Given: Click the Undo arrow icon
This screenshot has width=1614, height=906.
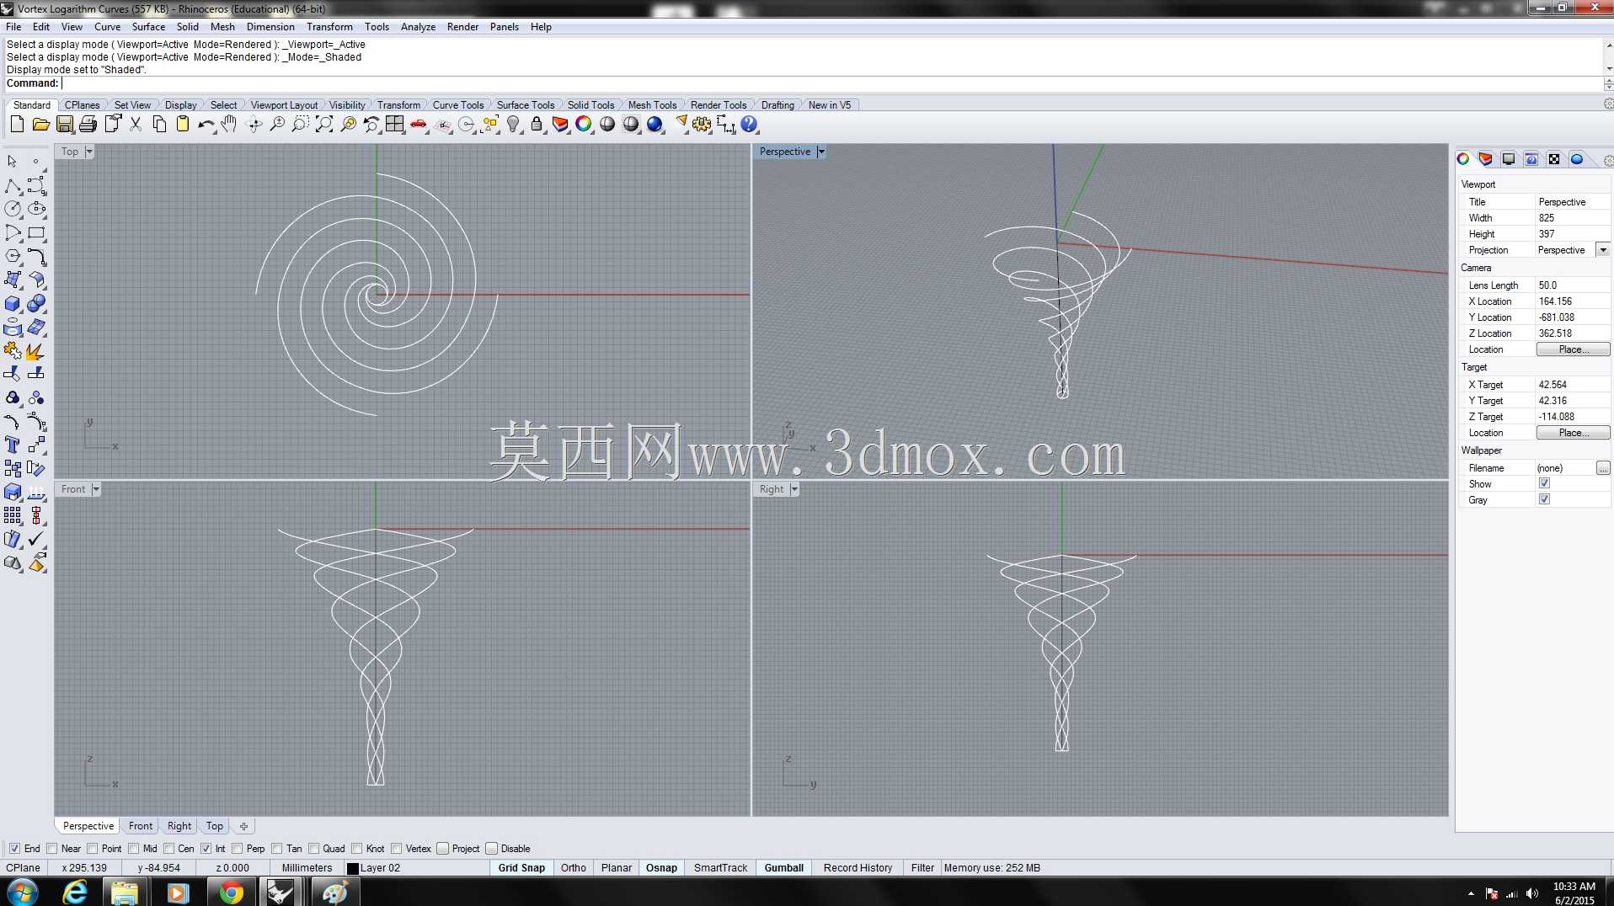Looking at the screenshot, I should pos(206,125).
